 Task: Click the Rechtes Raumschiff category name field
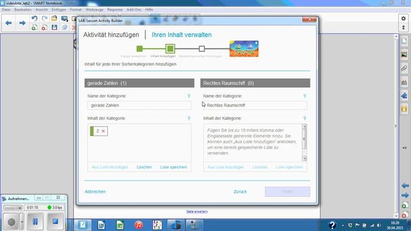point(255,105)
